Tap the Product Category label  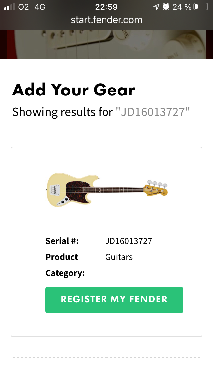(x=65, y=265)
